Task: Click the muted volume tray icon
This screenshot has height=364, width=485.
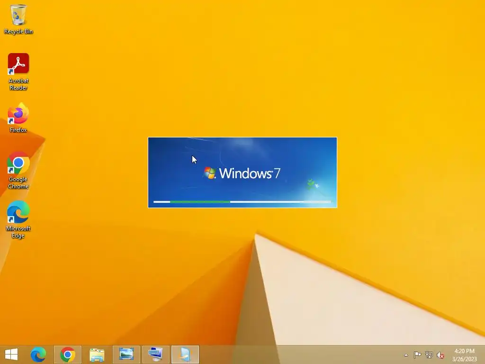Action: [x=440, y=355]
